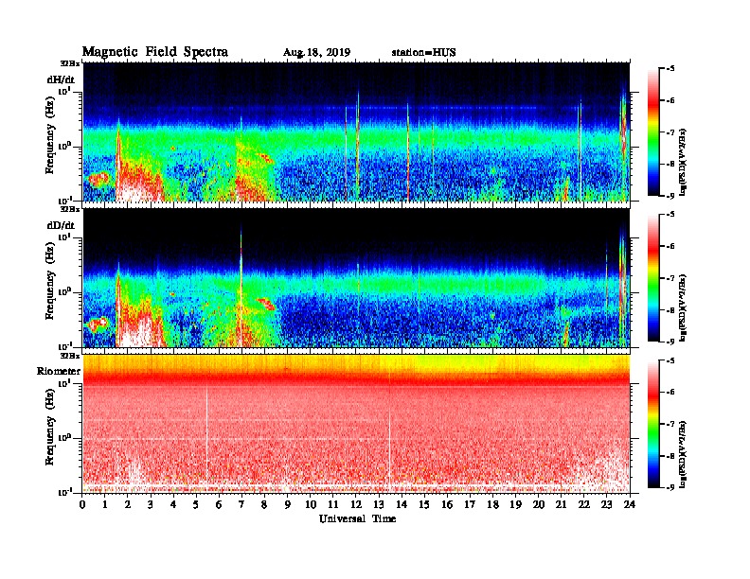Click x-axis hour tick label "4"

coord(173,504)
